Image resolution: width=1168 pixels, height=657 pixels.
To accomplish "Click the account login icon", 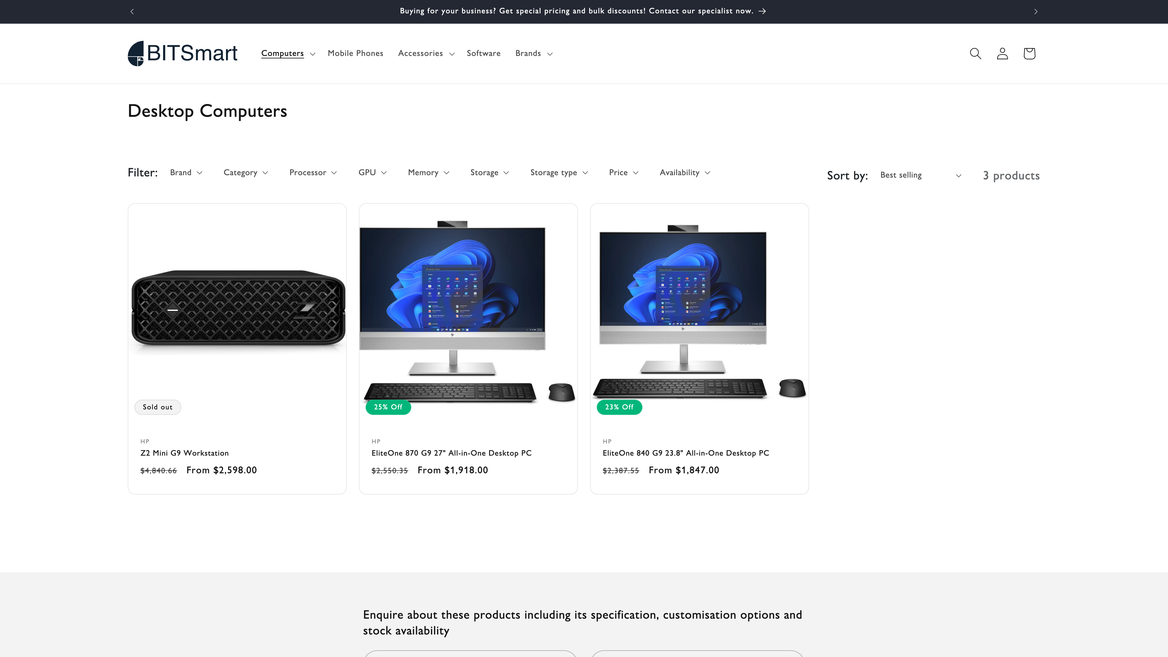I will tap(1002, 53).
